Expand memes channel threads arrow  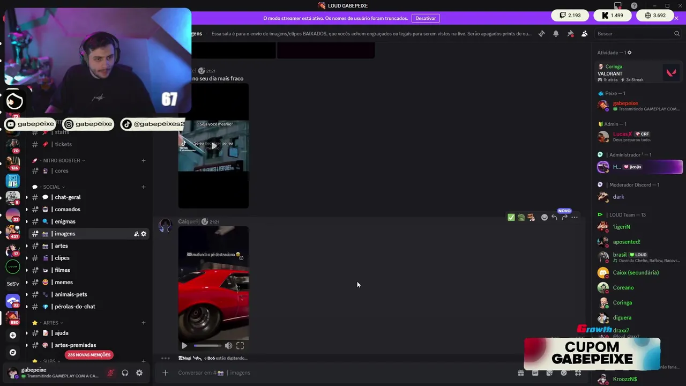(27, 283)
